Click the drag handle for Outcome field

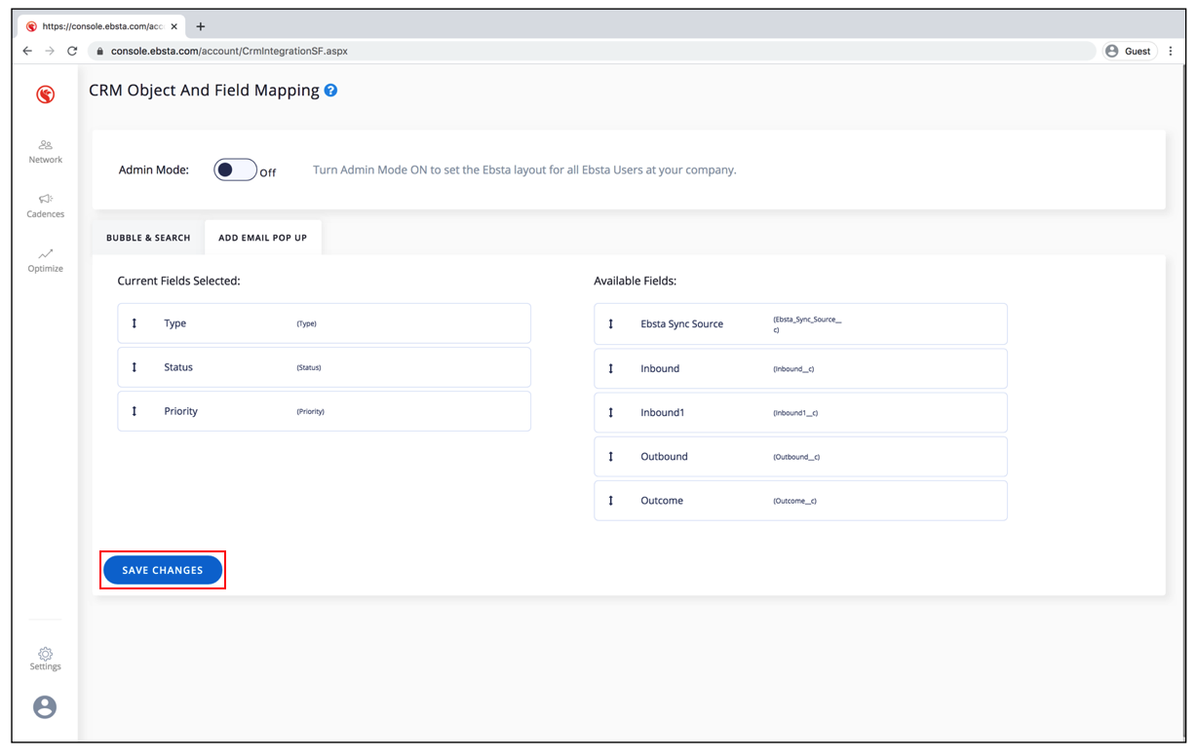611,501
